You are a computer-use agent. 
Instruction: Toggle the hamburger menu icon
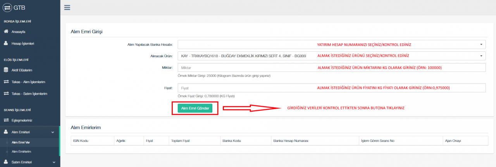pos(67,7)
